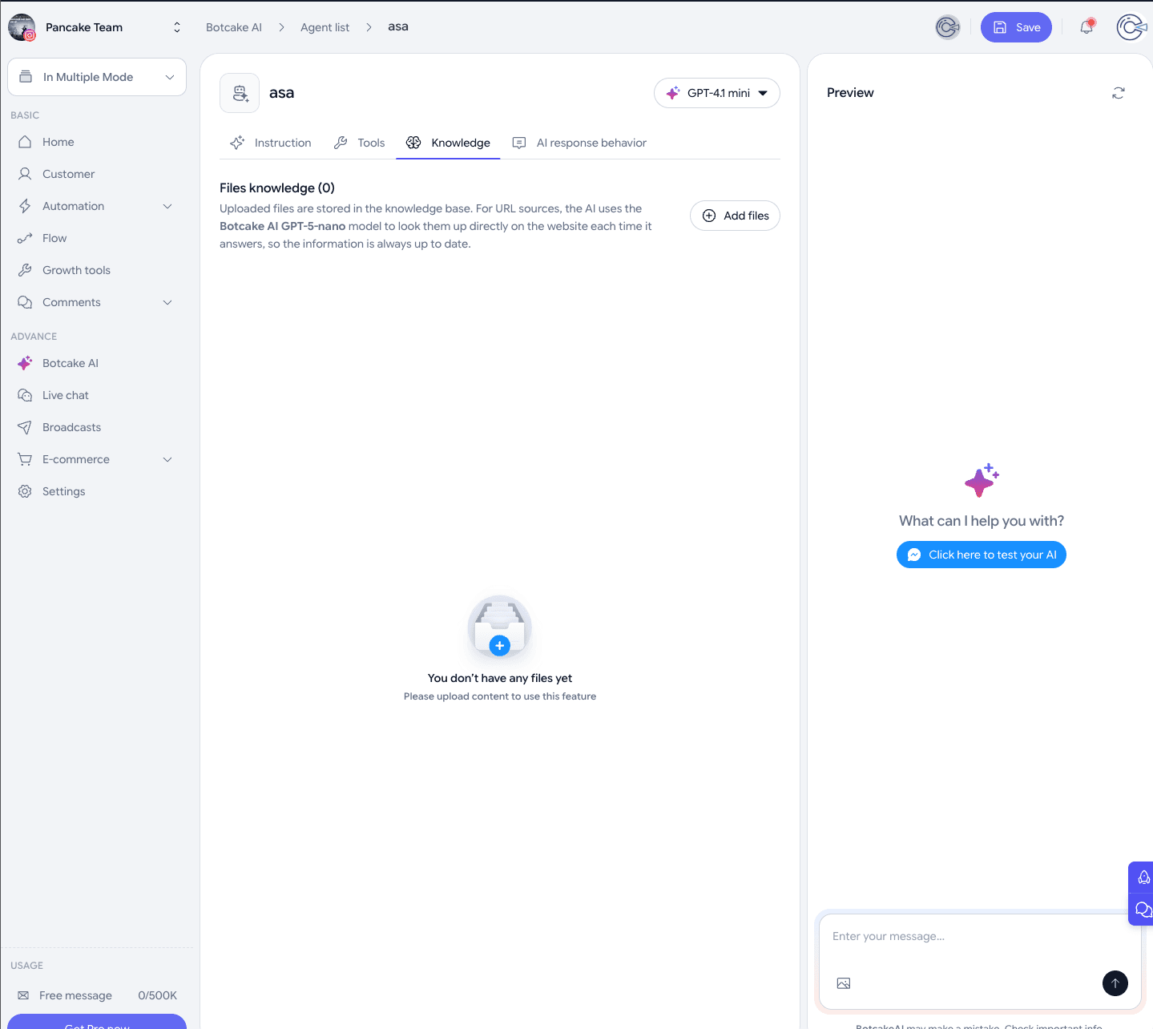Viewport: 1153px width, 1029px height.
Task: Open Growth tools in the sidebar
Action: (x=97, y=270)
